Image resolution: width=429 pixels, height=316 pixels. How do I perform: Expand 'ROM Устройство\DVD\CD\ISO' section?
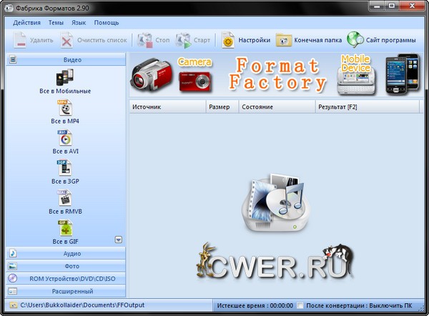coord(71,278)
